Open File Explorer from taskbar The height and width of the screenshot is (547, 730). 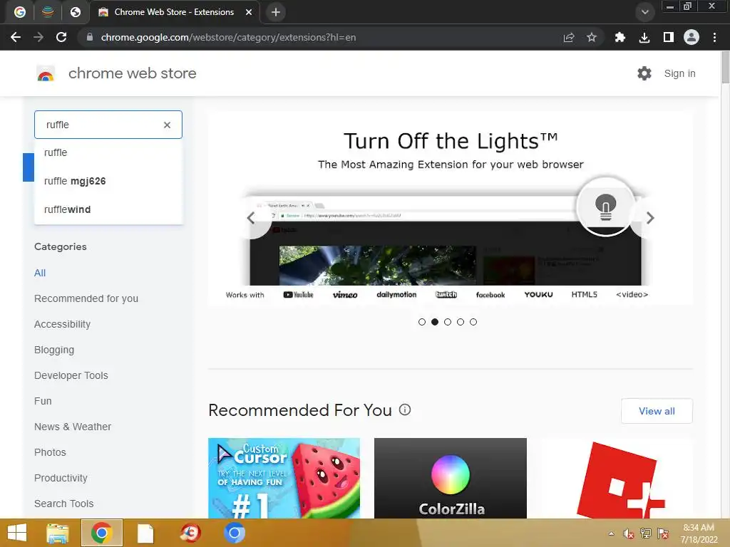[x=57, y=533]
